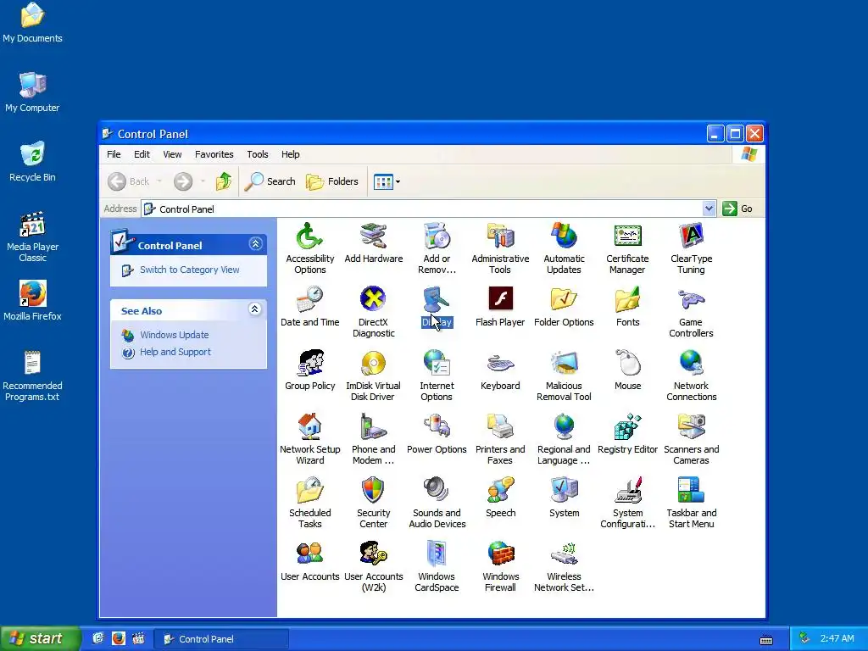Click the Go button

[737, 209]
